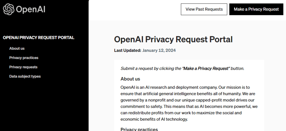
Task: Click the blank white header area left of View Past Requests
Action: 134,10
